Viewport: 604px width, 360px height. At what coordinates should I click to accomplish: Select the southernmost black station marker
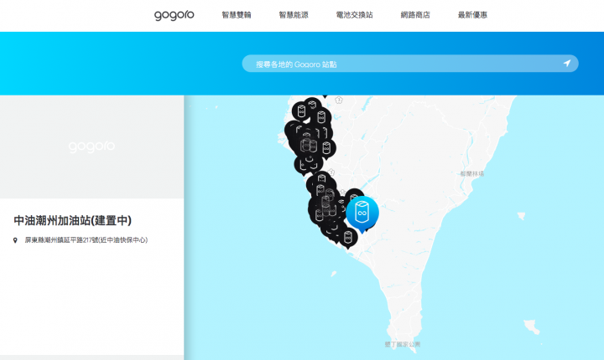tap(348, 238)
